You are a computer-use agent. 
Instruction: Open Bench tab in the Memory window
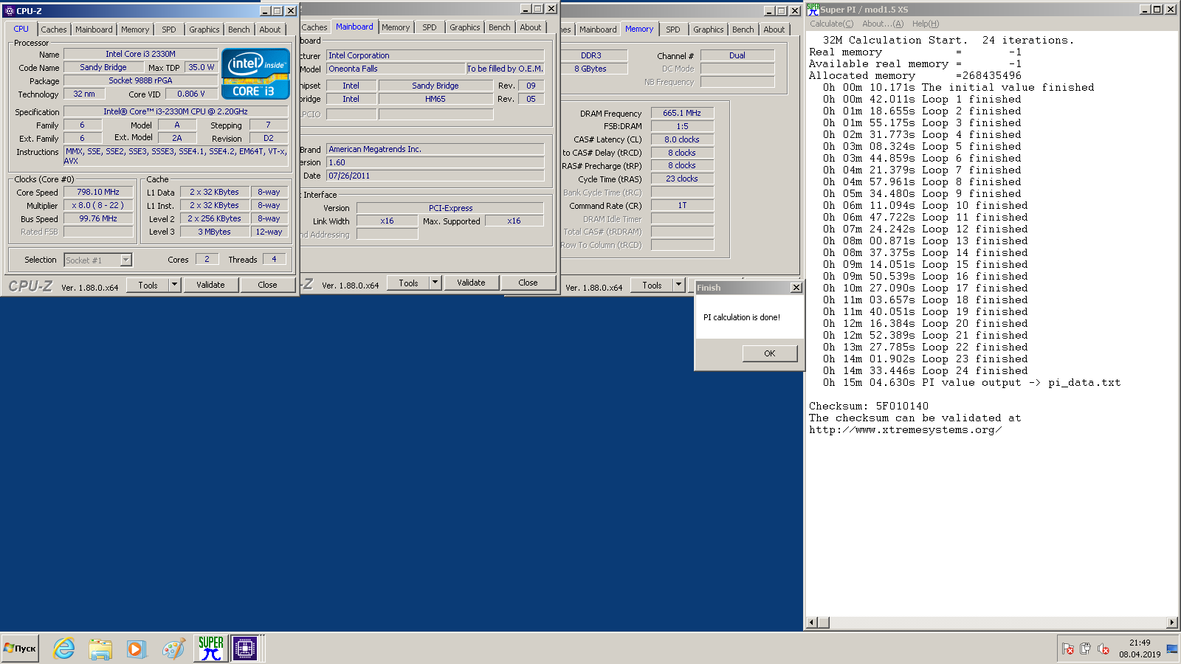(743, 30)
